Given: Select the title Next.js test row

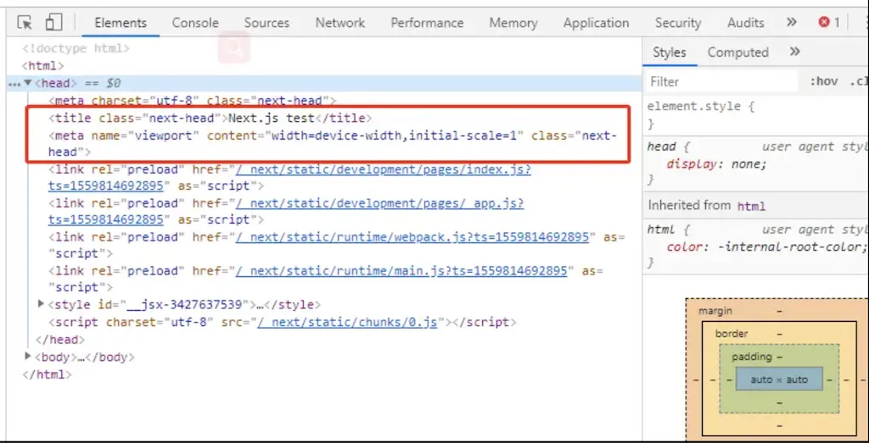Looking at the screenshot, I should point(210,118).
